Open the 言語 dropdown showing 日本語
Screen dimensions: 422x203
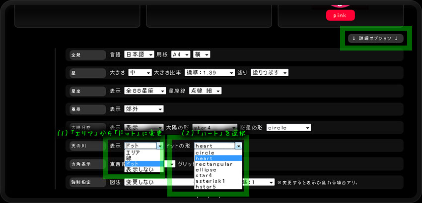coord(139,54)
